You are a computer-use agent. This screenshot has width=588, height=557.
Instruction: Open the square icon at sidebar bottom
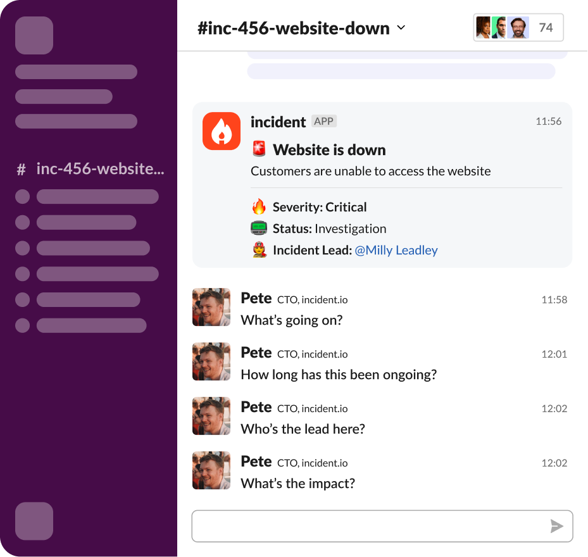pos(34,521)
